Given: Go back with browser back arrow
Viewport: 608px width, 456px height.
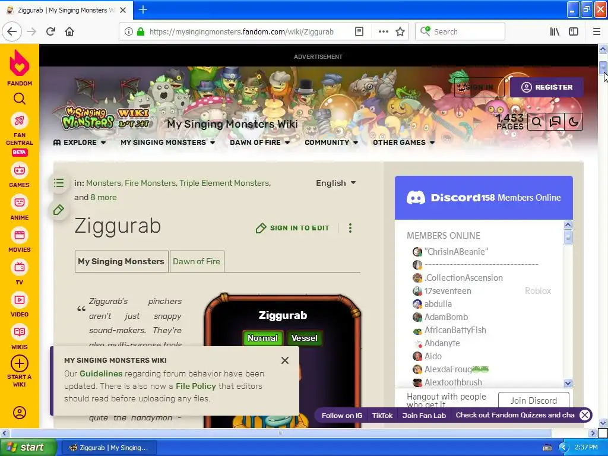Looking at the screenshot, I should tap(12, 32).
